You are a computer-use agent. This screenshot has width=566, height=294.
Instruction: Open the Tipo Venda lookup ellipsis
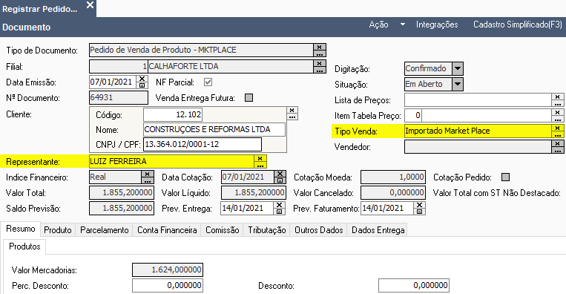coord(558,134)
